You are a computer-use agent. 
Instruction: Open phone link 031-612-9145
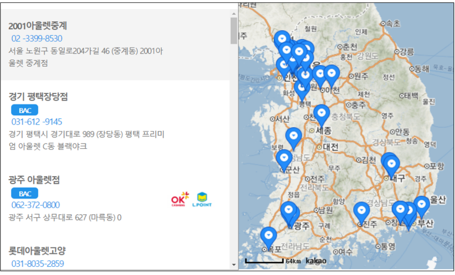(x=37, y=122)
